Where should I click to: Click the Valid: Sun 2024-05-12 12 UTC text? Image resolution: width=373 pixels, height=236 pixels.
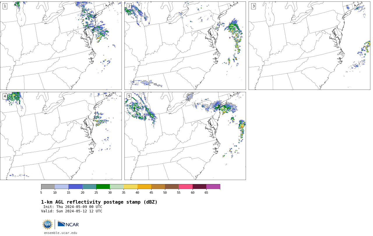pyautogui.click(x=72, y=211)
